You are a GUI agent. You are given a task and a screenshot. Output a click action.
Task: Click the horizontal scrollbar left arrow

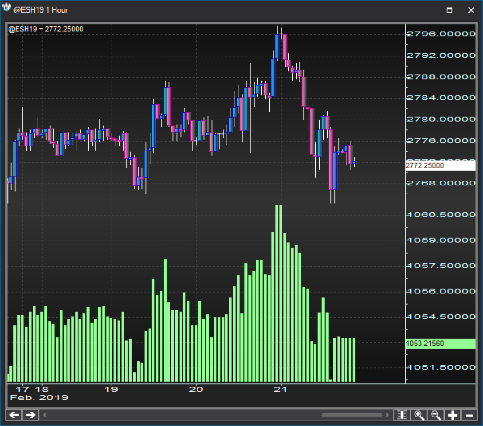click(44, 415)
